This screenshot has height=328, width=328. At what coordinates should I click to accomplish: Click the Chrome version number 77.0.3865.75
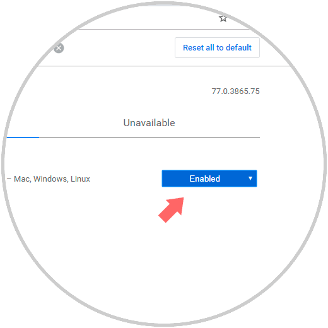point(235,91)
